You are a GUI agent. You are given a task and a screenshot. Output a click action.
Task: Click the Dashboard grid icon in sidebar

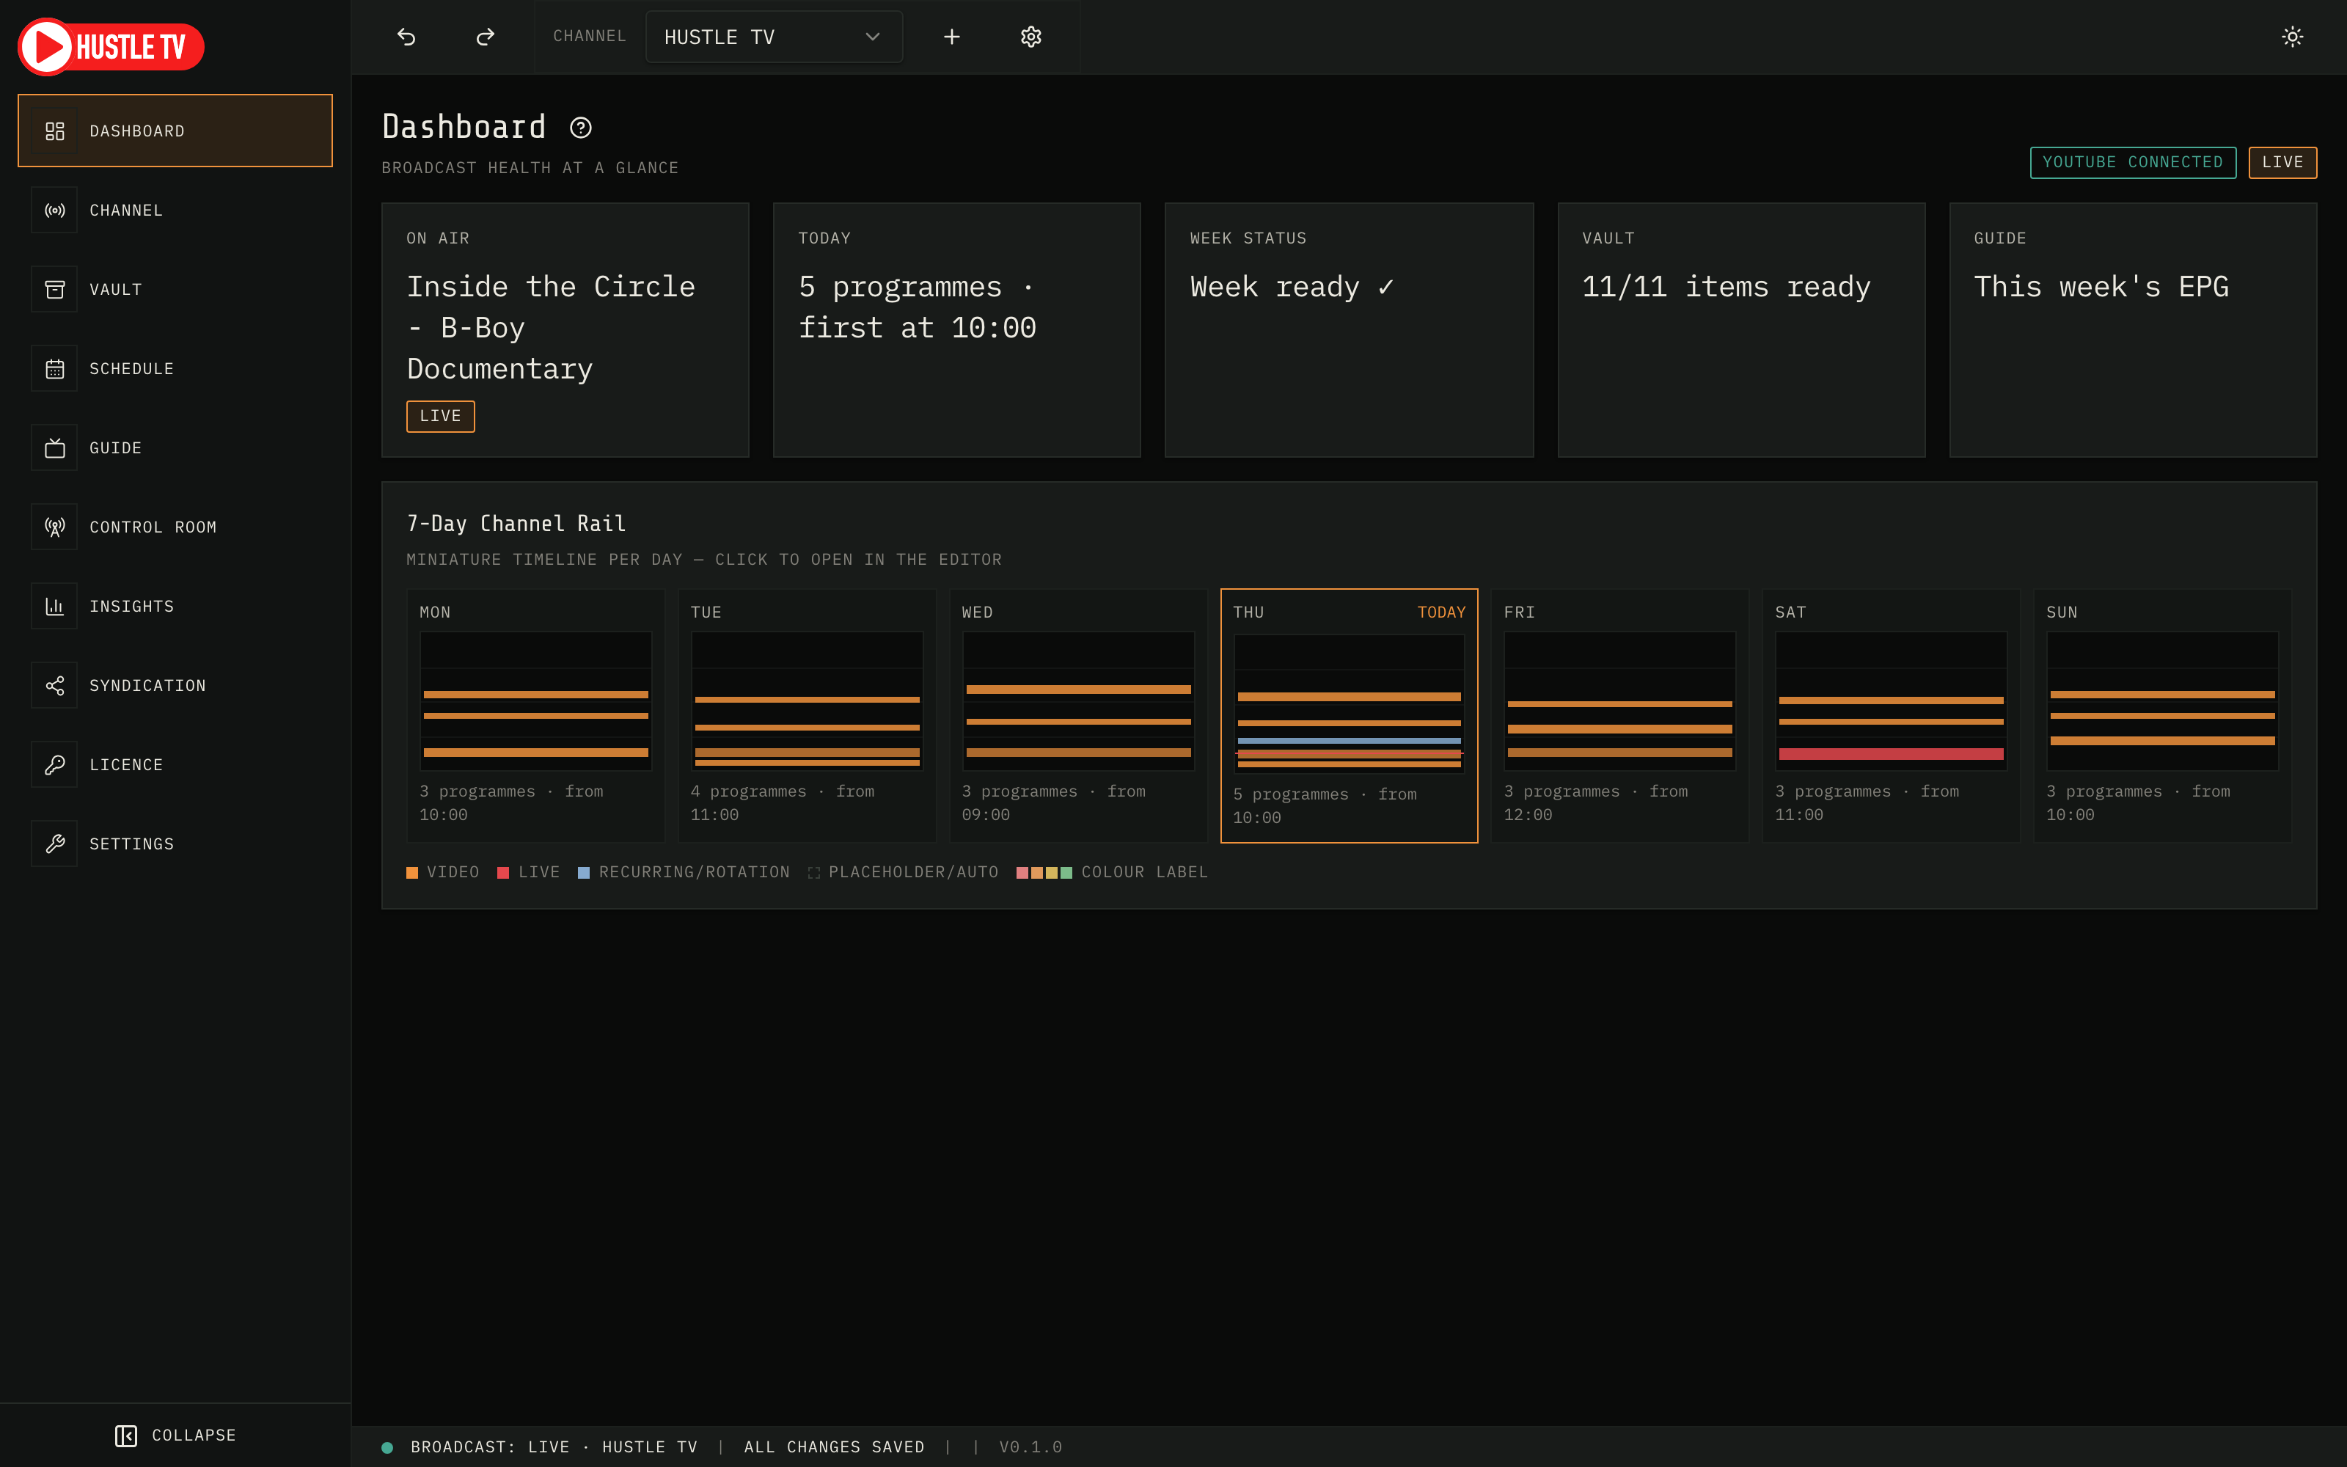click(54, 131)
